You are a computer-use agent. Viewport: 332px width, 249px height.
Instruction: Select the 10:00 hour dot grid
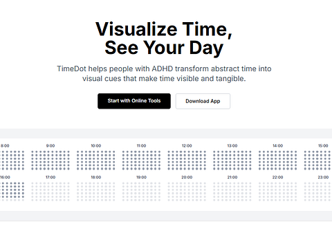96,160
